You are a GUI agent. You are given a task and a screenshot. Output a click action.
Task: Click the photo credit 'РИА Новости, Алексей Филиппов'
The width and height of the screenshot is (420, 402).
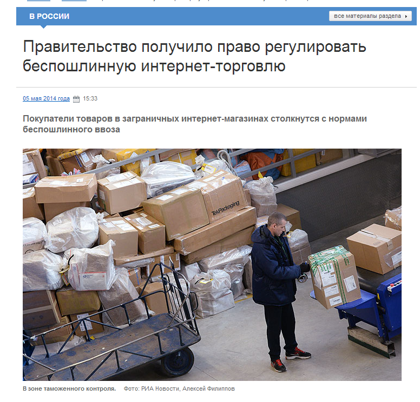[188, 388]
